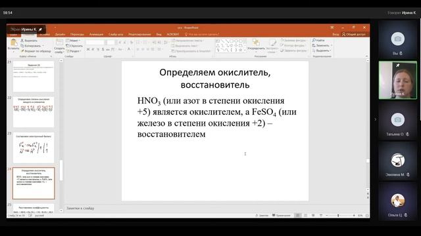This screenshot has height=236, width=421.
Task: Open Comments (Примечания) in status bar
Action: (x=281, y=216)
